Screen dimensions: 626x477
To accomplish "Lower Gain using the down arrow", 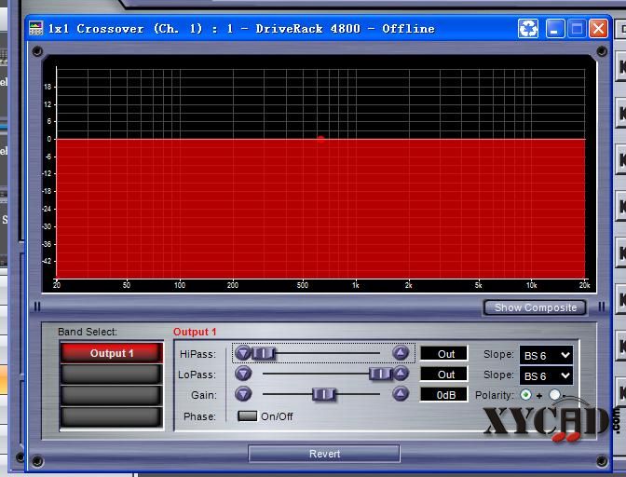I will [243, 394].
